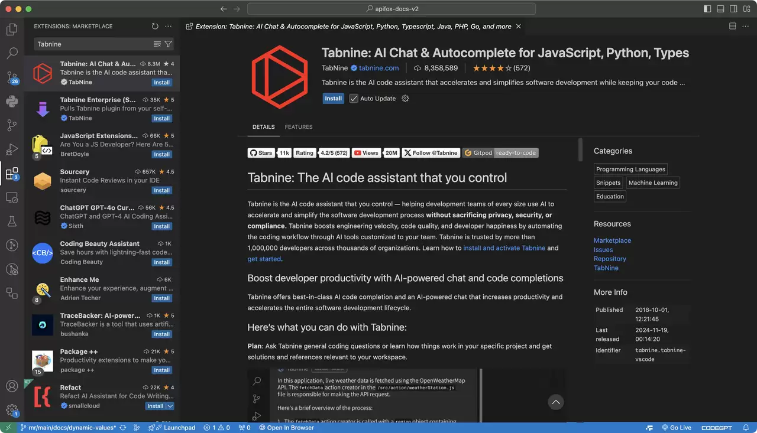Click the details page vertical scrollbar
Image resolution: width=757 pixels, height=433 pixels.
[x=581, y=149]
